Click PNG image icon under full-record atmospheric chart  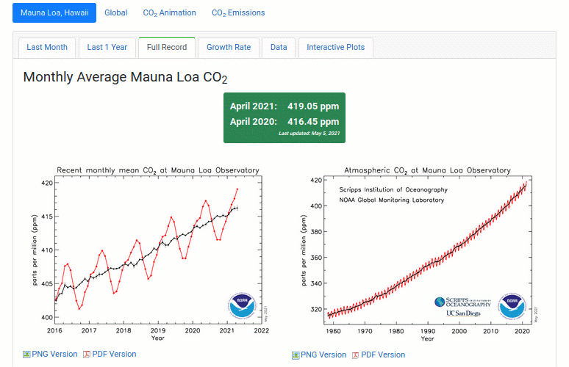coord(296,355)
